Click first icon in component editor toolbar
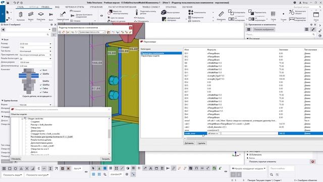The height and width of the screenshot is (182, 323). tap(60, 32)
